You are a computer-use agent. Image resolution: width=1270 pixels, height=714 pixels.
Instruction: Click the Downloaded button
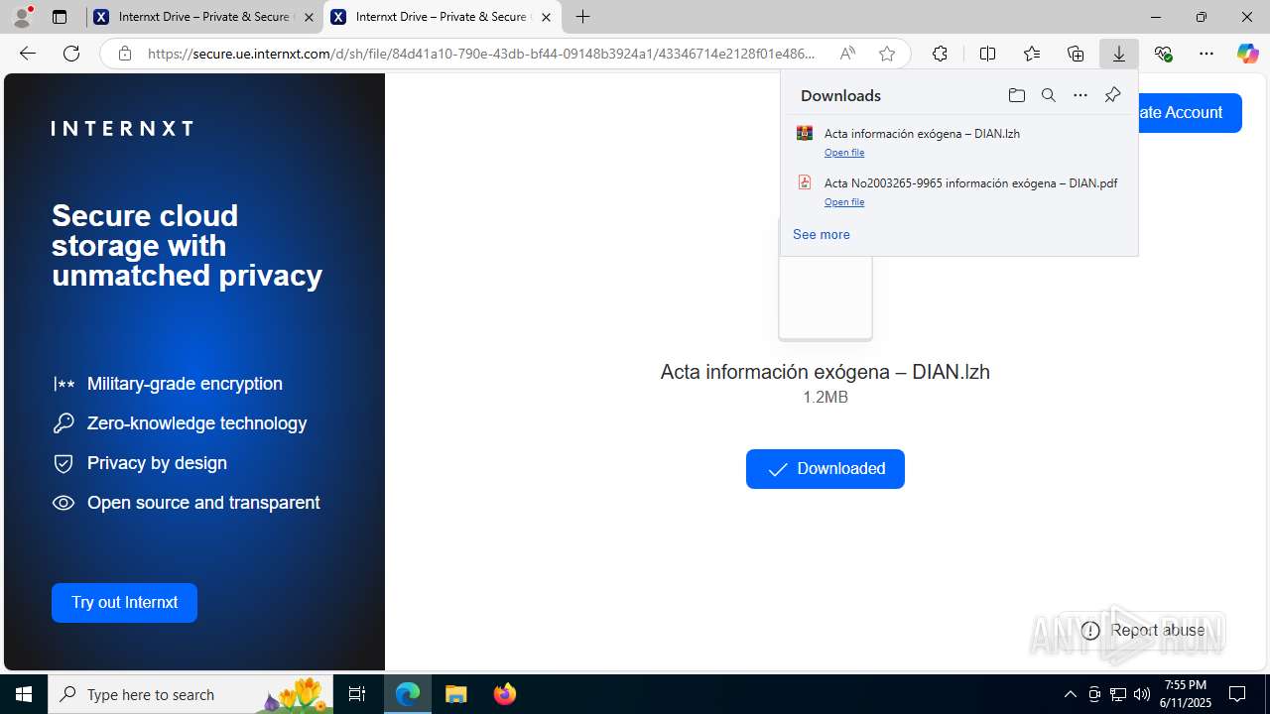click(825, 469)
